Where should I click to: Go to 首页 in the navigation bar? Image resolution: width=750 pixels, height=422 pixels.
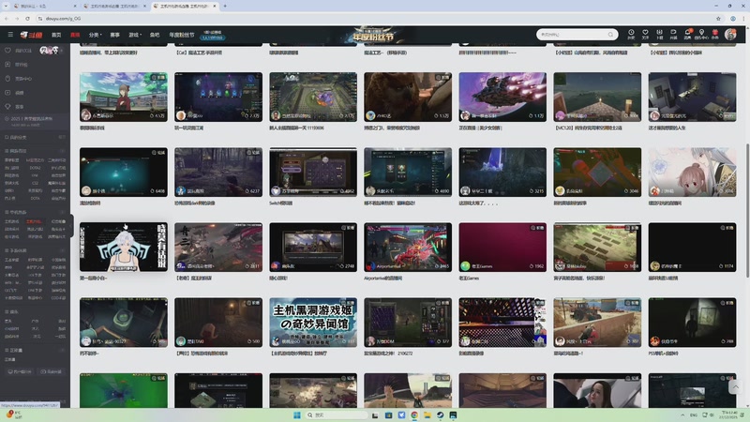pyautogui.click(x=56, y=35)
